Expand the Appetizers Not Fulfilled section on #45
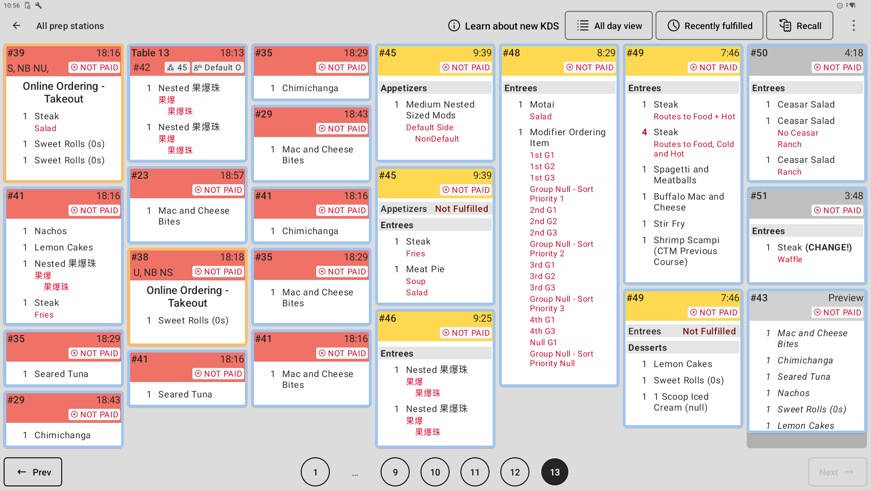Image resolution: width=871 pixels, height=490 pixels. click(x=435, y=209)
